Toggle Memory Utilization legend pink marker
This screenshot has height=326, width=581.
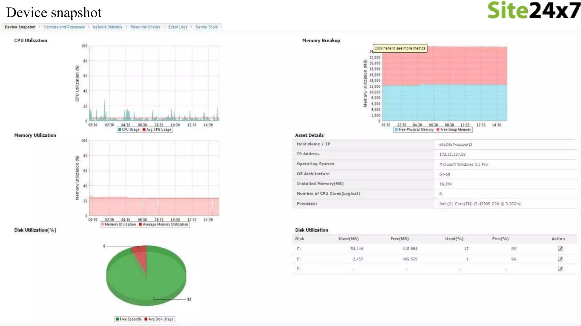(x=103, y=224)
